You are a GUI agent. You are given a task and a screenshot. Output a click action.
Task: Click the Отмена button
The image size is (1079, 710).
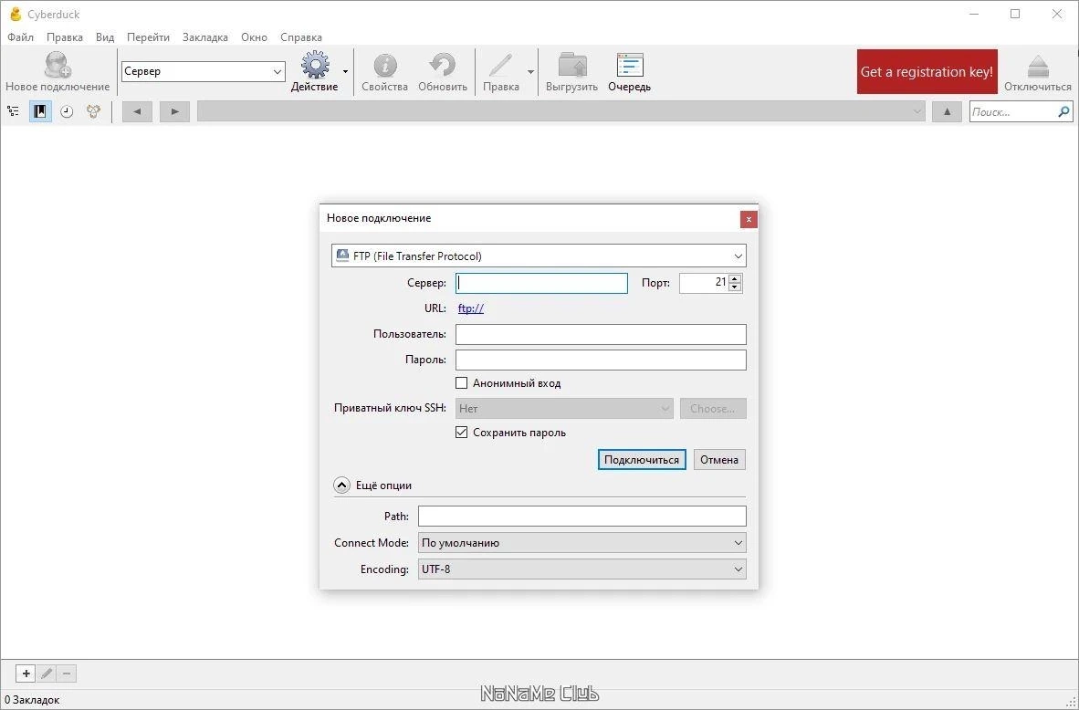click(x=719, y=460)
